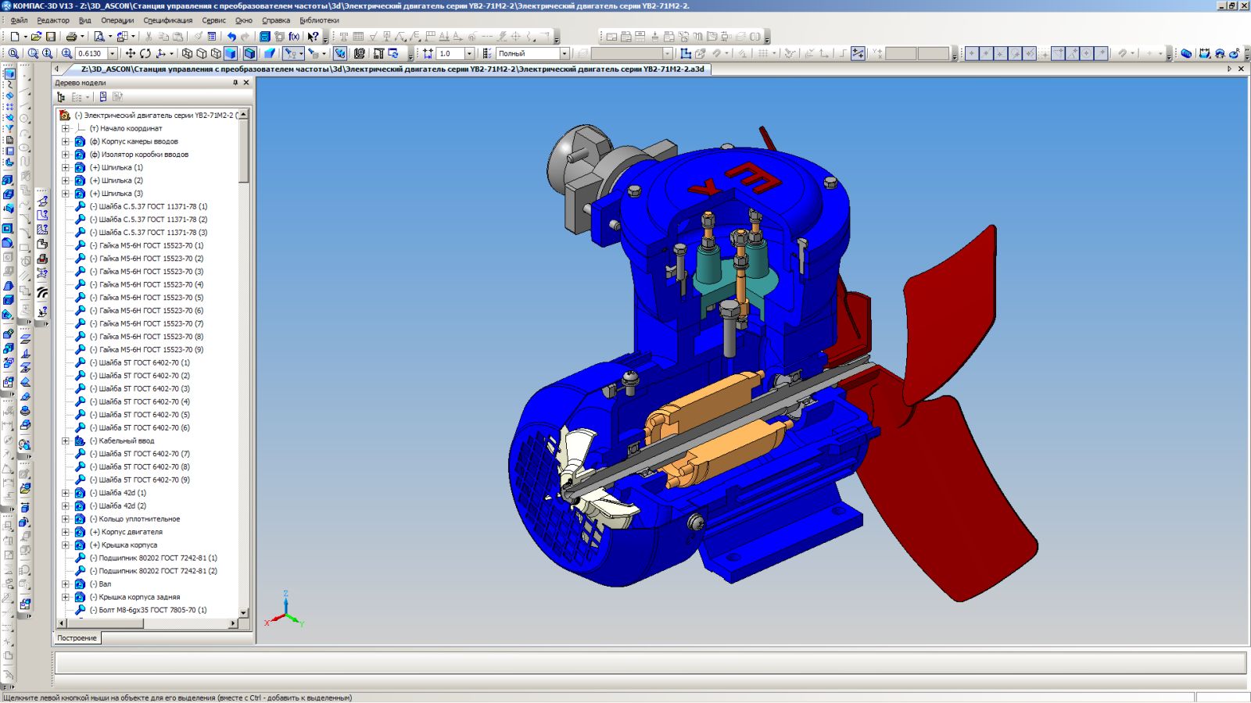Open the Variables f(x) panel
Viewport: 1251px width, 703px height.
coord(294,37)
